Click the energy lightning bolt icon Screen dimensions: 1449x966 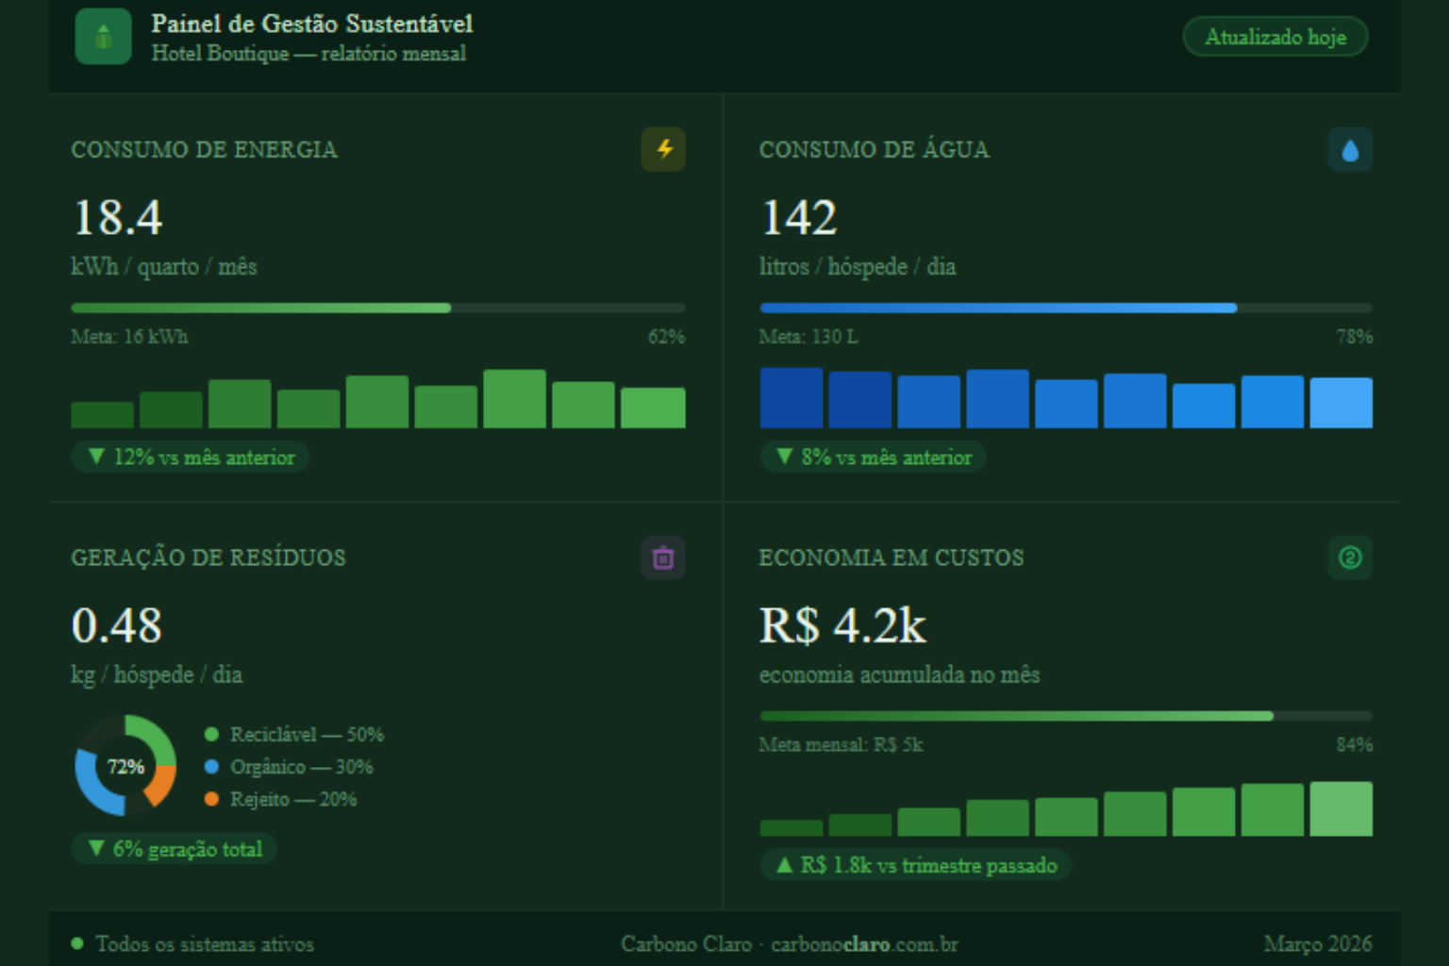click(x=663, y=149)
